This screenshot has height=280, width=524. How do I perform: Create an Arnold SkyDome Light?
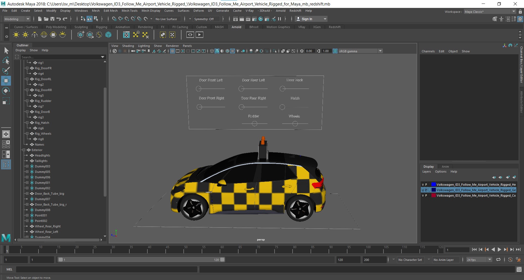44,35
